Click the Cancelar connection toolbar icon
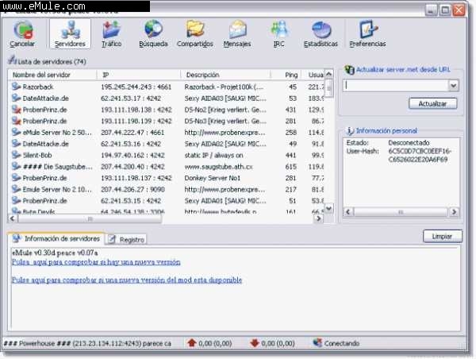Screen dimensions: 476x359 pos(22,33)
